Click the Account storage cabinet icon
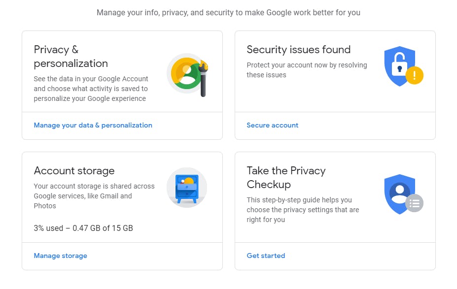The width and height of the screenshot is (457, 289). pyautogui.click(x=187, y=188)
